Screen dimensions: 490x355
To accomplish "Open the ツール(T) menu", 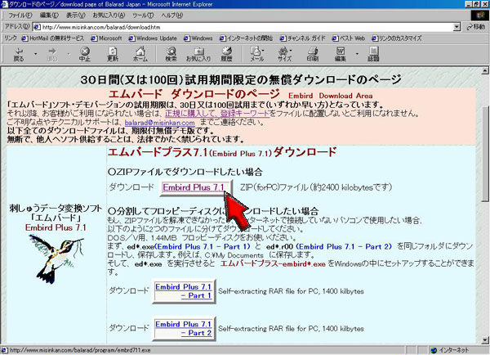I will pyautogui.click(x=143, y=15).
